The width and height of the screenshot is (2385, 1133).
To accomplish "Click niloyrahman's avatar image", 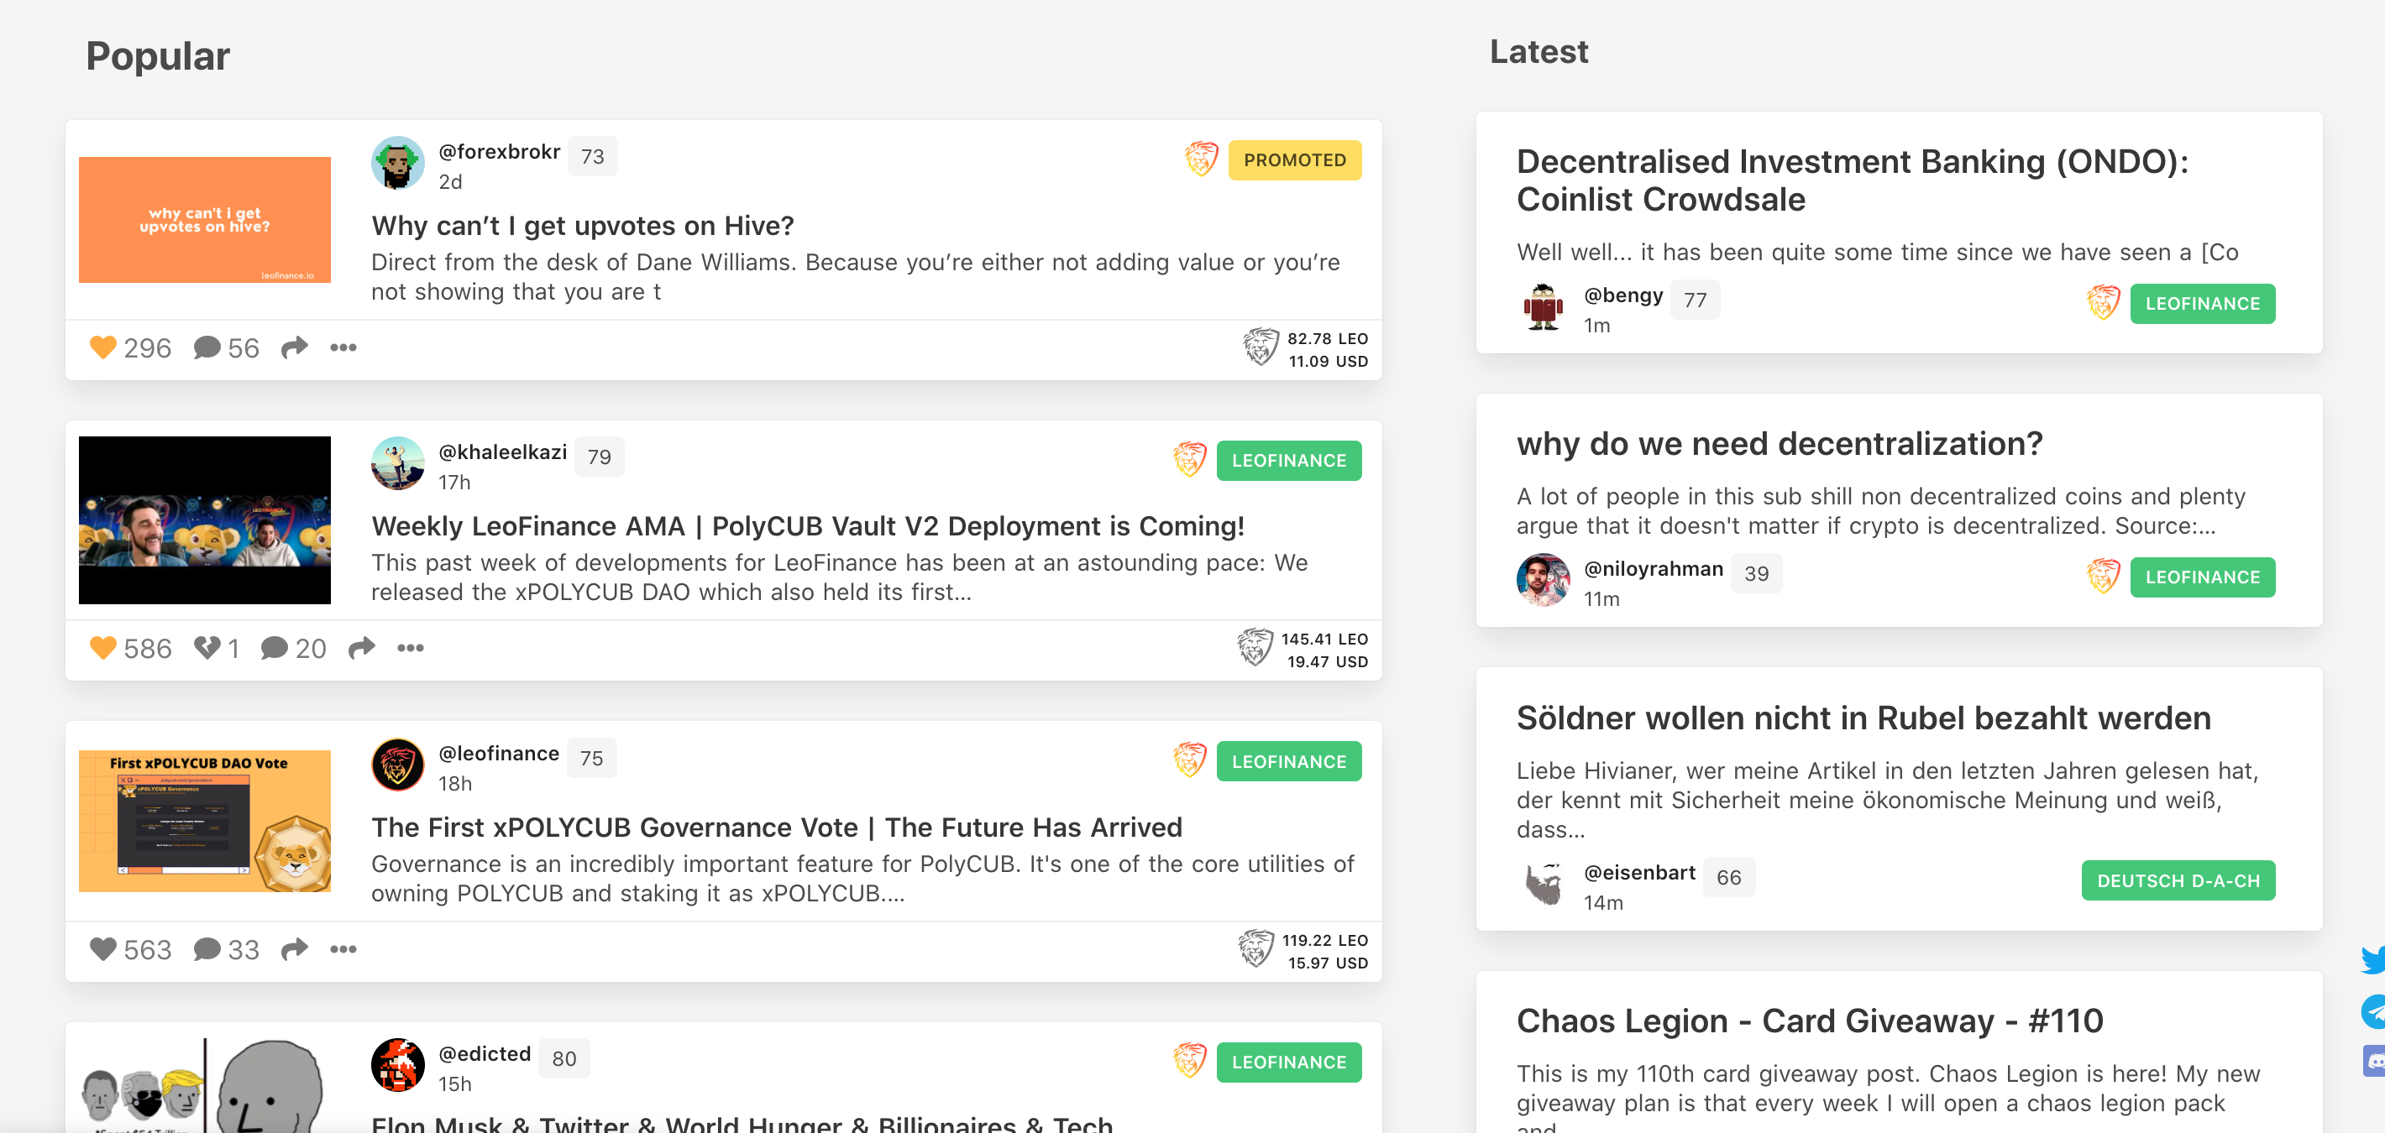I will click(1543, 580).
